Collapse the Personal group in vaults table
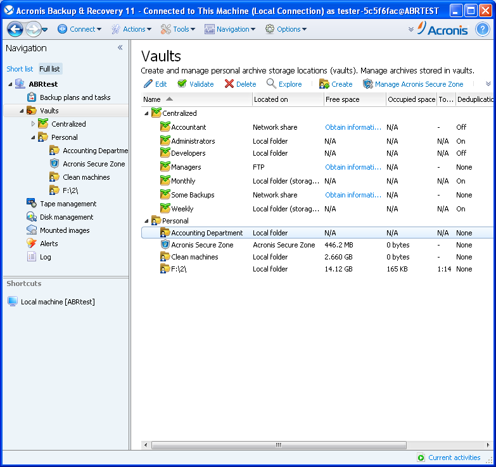The width and height of the screenshot is (496, 467). pyautogui.click(x=146, y=221)
